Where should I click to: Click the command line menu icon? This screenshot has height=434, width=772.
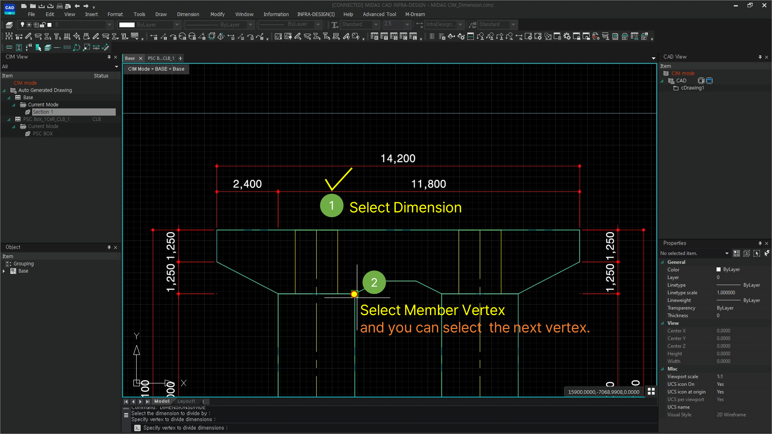coord(126,415)
